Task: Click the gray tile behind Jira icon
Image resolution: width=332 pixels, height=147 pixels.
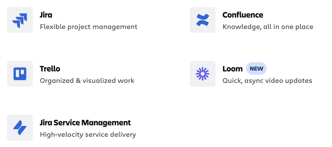Action: tap(20, 20)
